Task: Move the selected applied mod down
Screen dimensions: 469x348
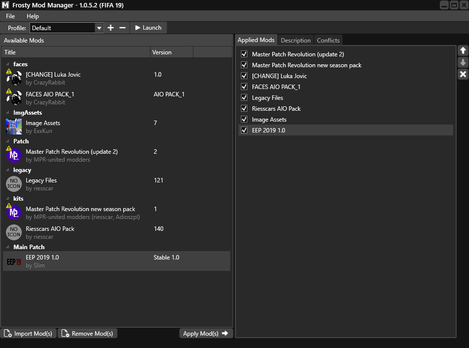Action: 463,62
